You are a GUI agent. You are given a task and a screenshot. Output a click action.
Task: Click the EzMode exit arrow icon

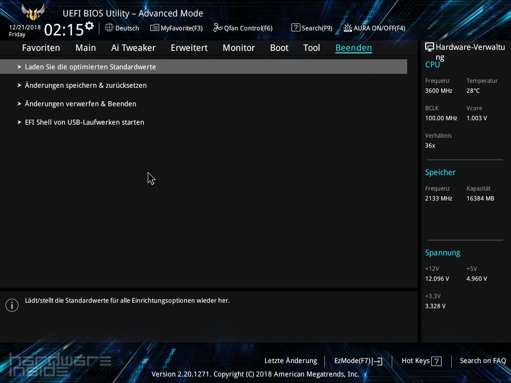[x=377, y=361]
